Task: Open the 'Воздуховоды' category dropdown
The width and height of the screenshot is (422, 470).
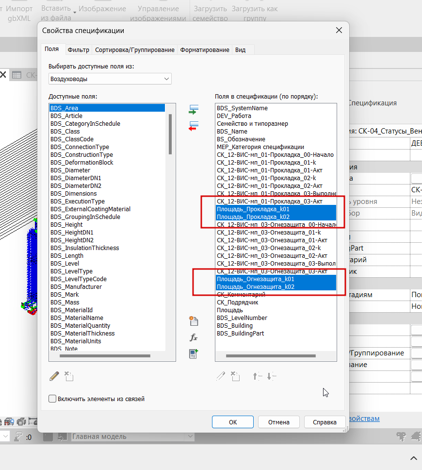Action: click(x=110, y=79)
